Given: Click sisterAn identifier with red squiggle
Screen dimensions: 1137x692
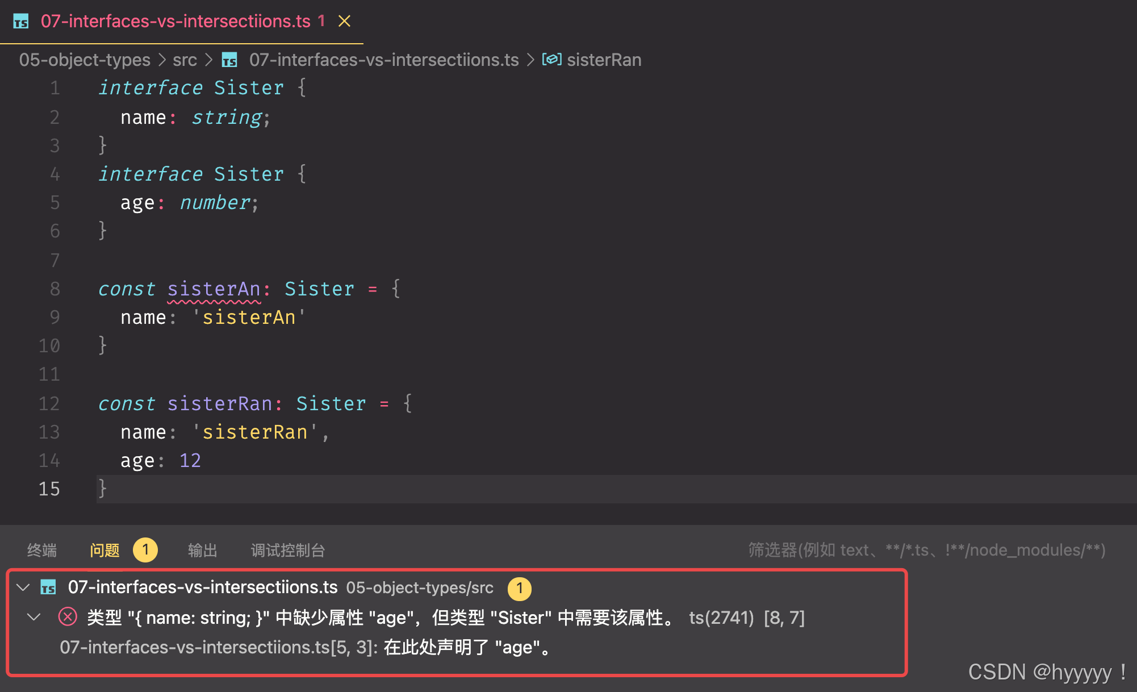Looking at the screenshot, I should 214,289.
